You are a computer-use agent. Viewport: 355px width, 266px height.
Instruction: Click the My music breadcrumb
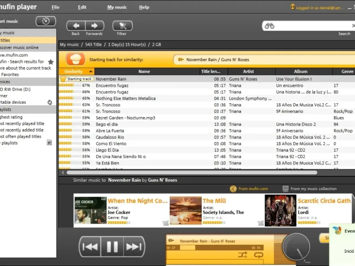click(69, 45)
